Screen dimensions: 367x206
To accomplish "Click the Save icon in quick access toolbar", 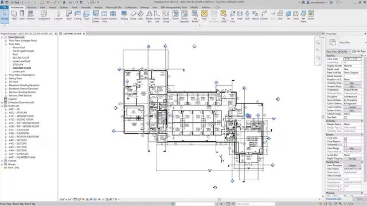I will pyautogui.click(x=17, y=2).
